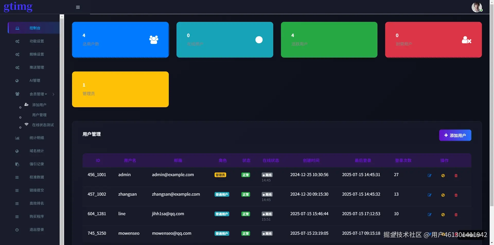Viewport: 494px width, 245px height.
Task: Click the gears icon beside 功能设置
Action: click(x=17, y=41)
